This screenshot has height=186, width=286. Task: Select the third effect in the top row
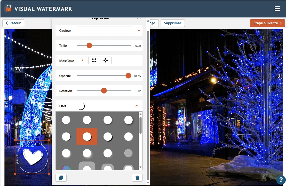click(x=108, y=120)
